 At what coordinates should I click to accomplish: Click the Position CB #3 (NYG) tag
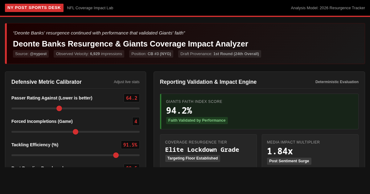(151, 54)
